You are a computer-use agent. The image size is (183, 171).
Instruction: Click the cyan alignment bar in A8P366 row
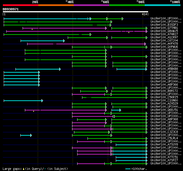pos(22,85)
